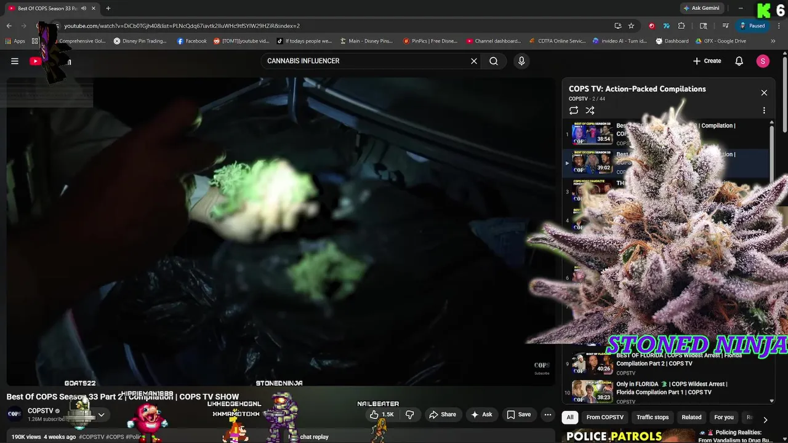Click the red extension icon in toolbar

click(x=651, y=26)
